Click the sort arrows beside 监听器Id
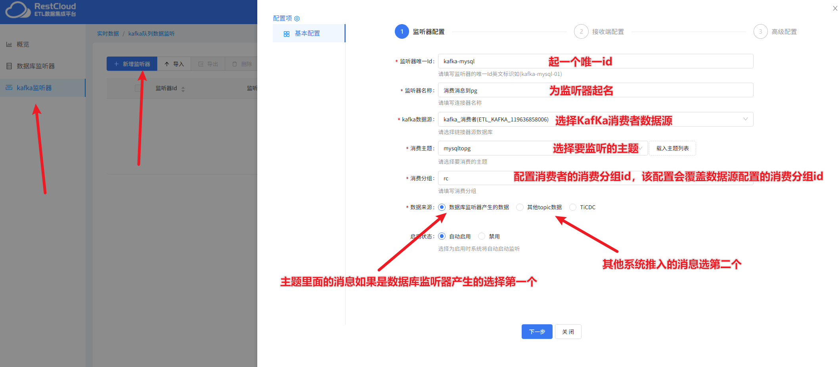This screenshot has height=367, width=838. tap(183, 89)
